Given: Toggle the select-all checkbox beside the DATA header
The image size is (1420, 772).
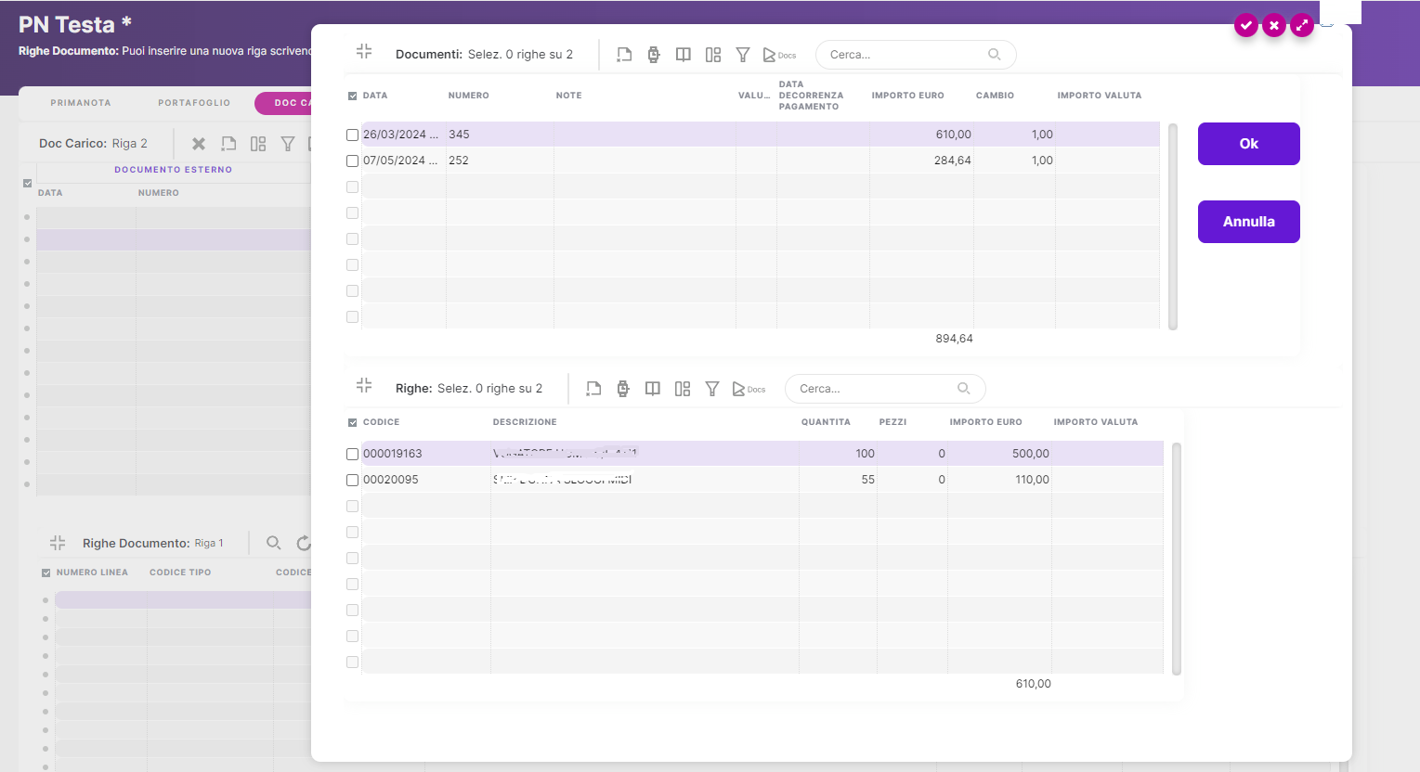Looking at the screenshot, I should pos(352,96).
